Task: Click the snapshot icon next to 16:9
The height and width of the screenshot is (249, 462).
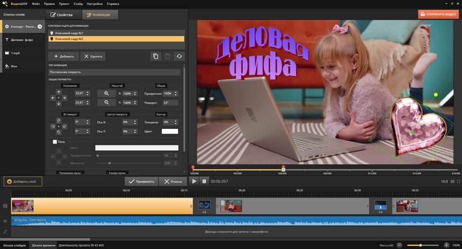Action: click(x=452, y=181)
